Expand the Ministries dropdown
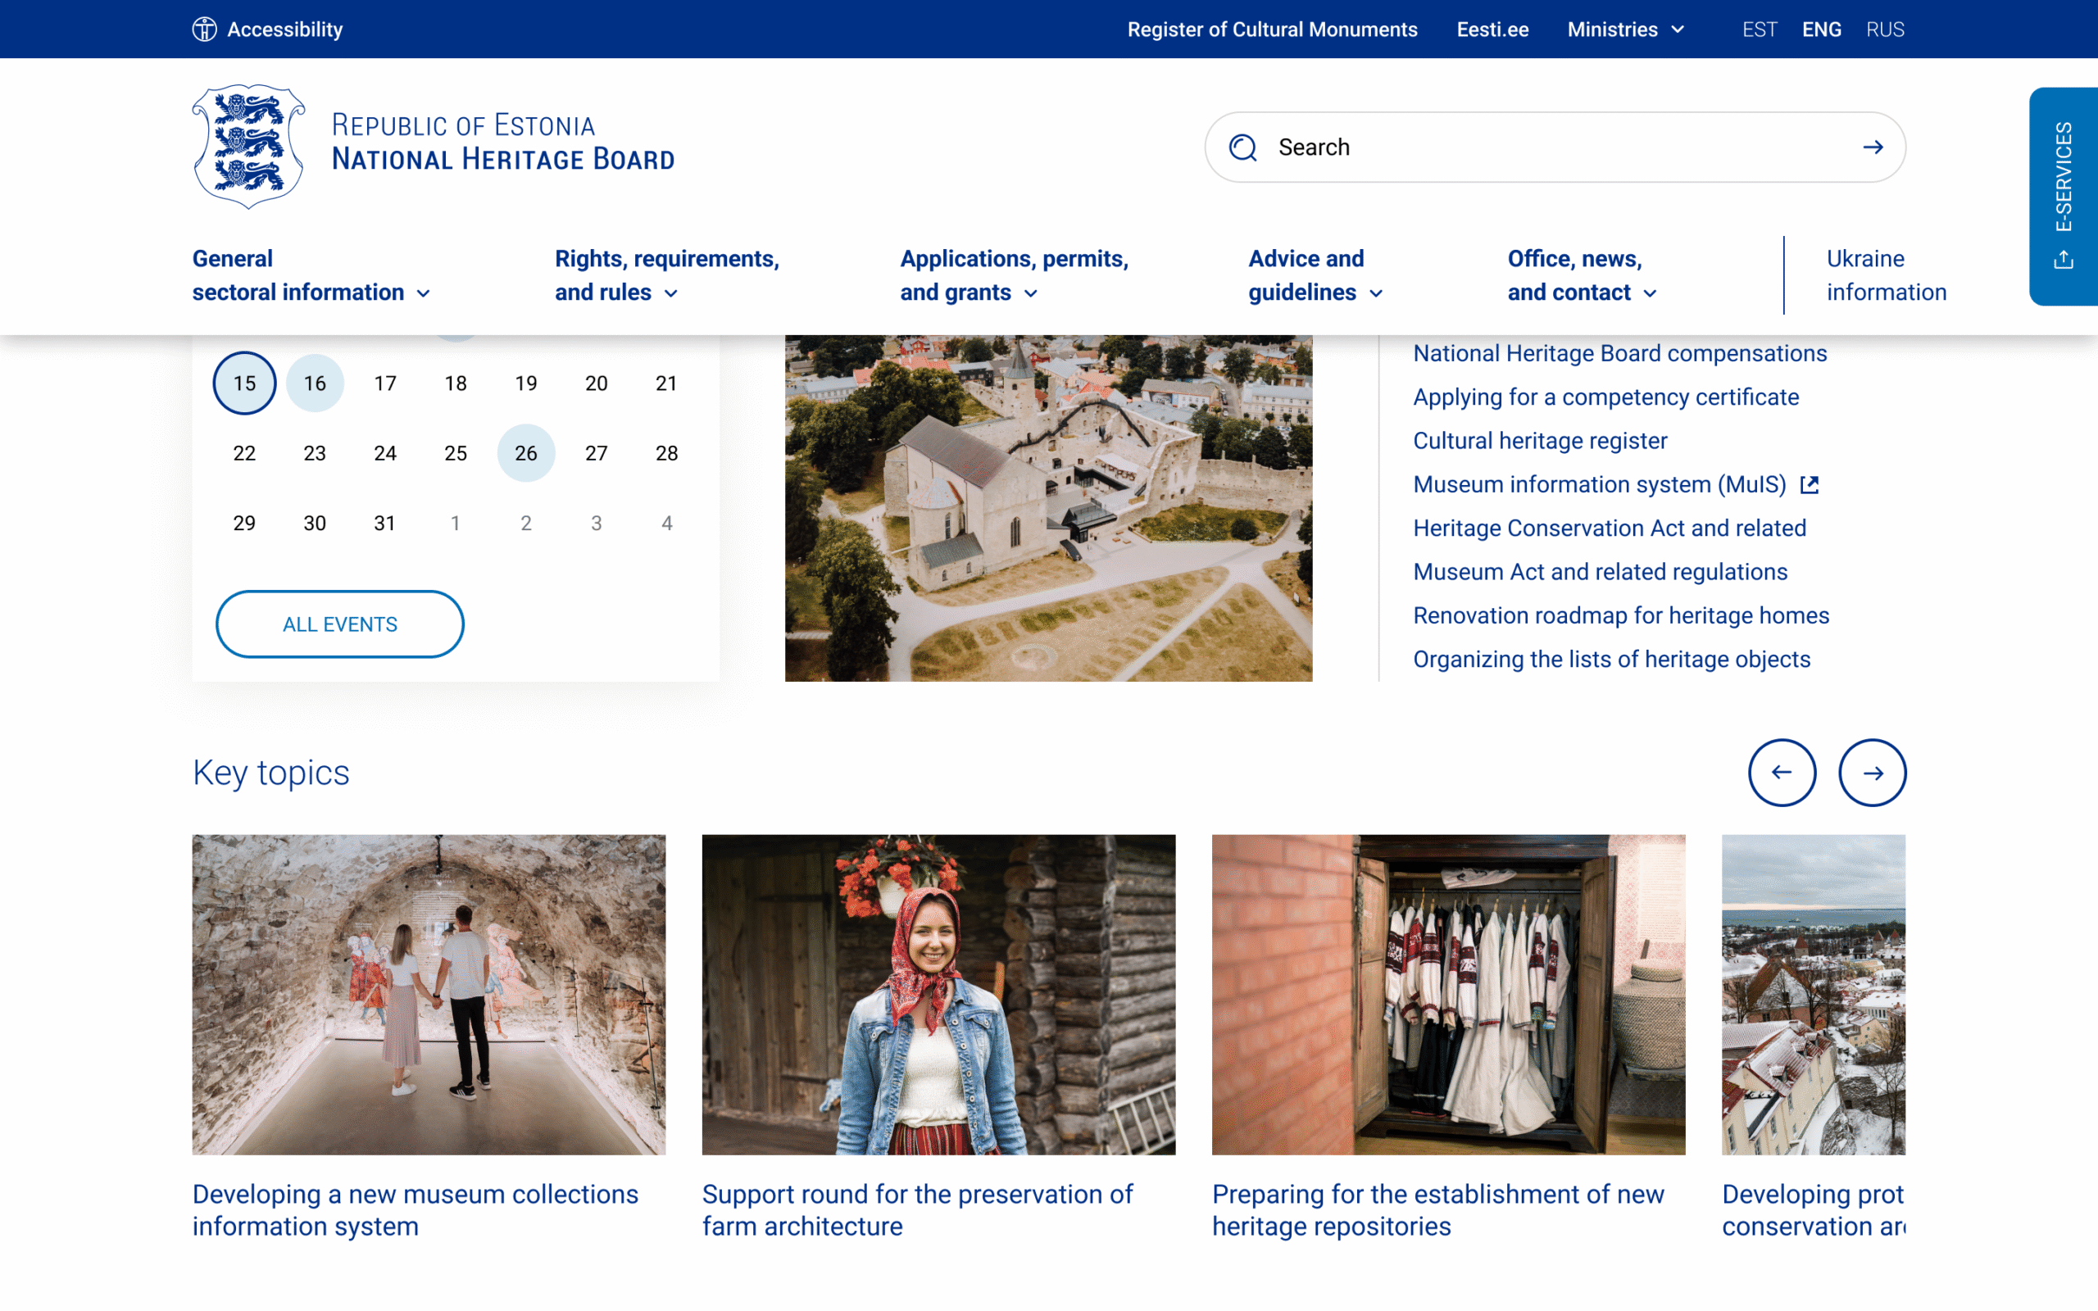Viewport: 2098px width, 1311px height. point(1625,29)
